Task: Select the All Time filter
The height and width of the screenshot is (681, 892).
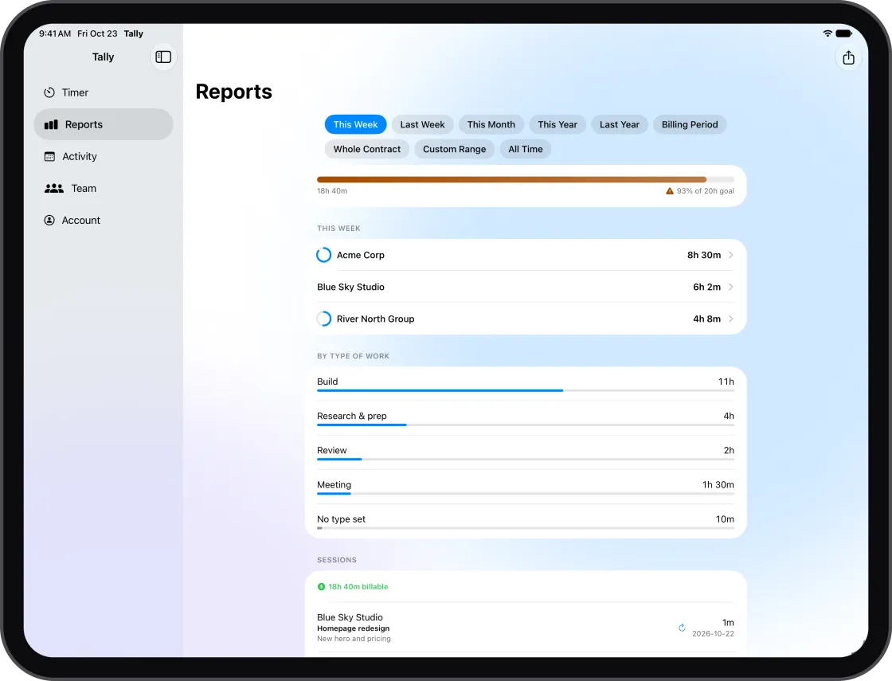Action: [x=525, y=149]
